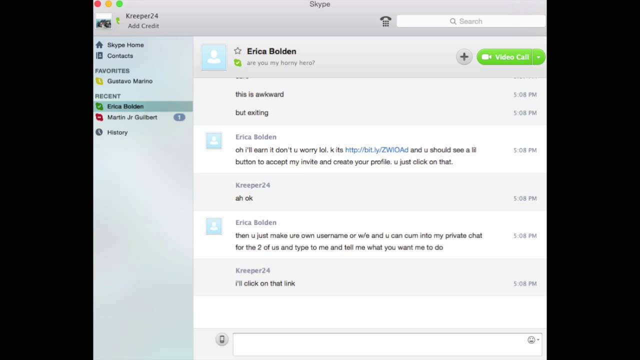Open the emoticon picker
Viewport: 640px width, 360px height.
point(533,340)
